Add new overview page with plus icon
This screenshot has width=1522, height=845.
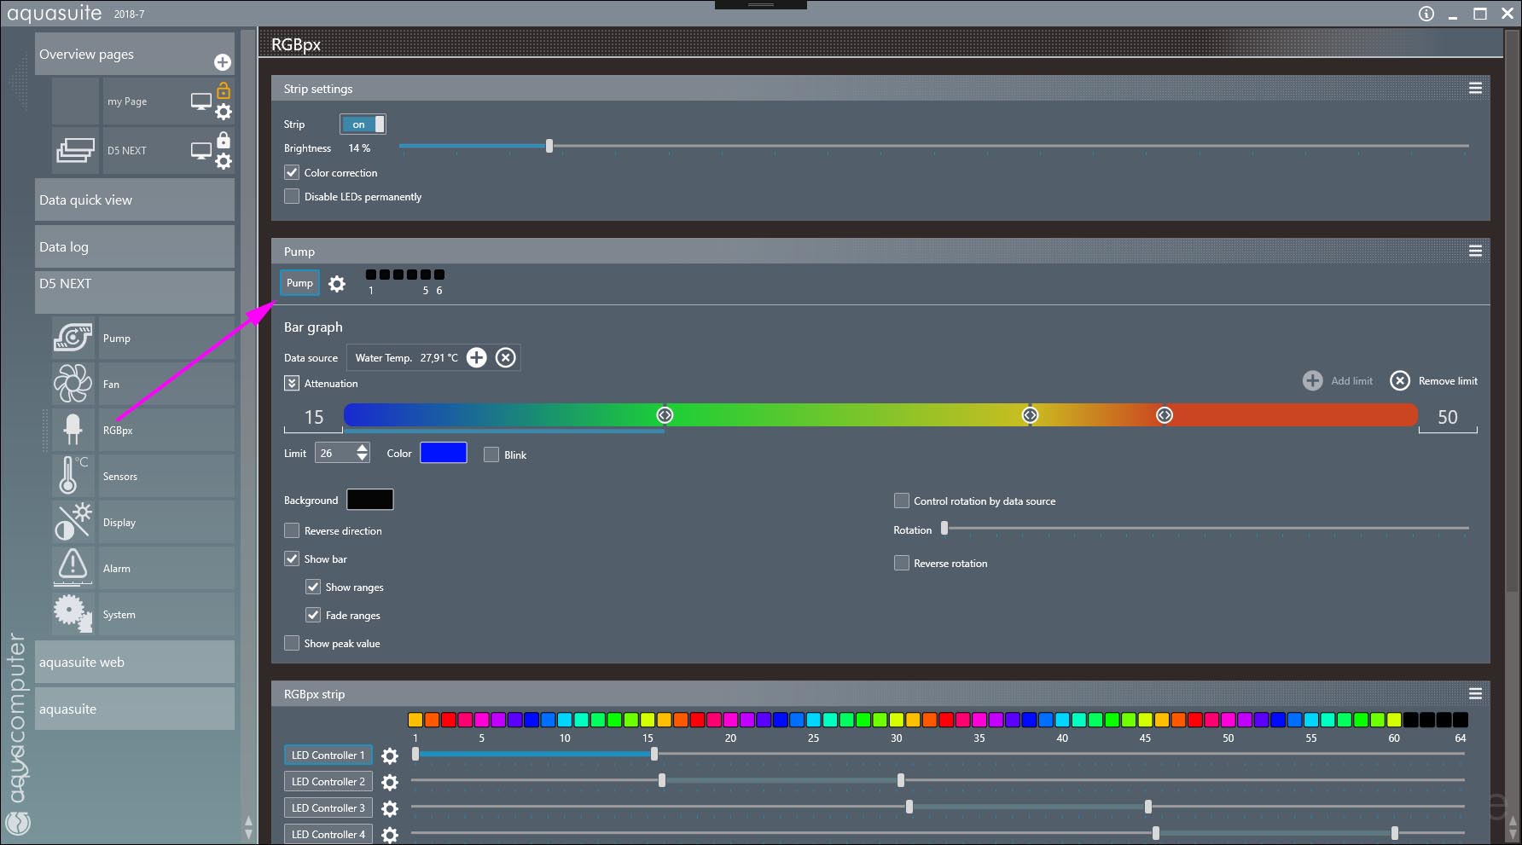click(223, 62)
